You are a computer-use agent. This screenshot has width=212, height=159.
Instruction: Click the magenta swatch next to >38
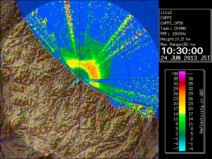tap(182, 74)
